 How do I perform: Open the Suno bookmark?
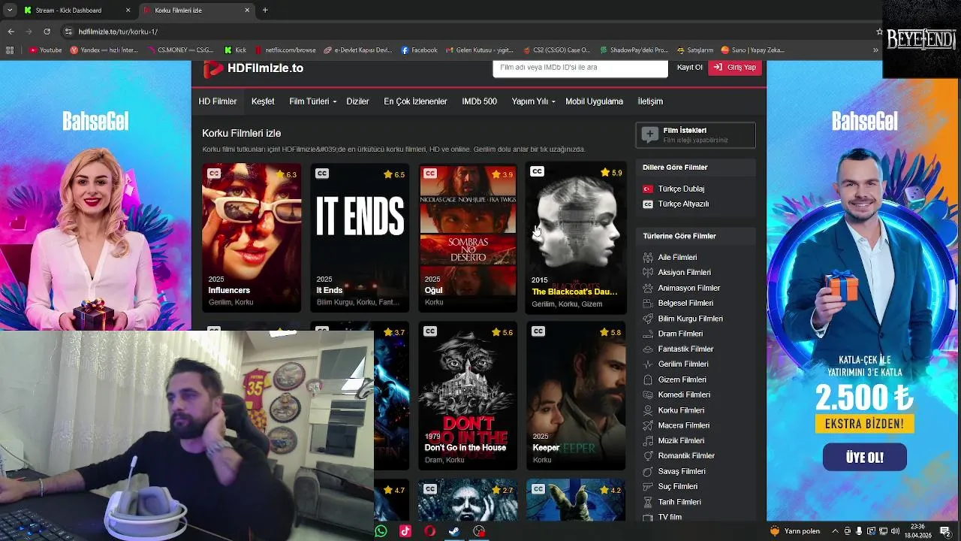[752, 50]
